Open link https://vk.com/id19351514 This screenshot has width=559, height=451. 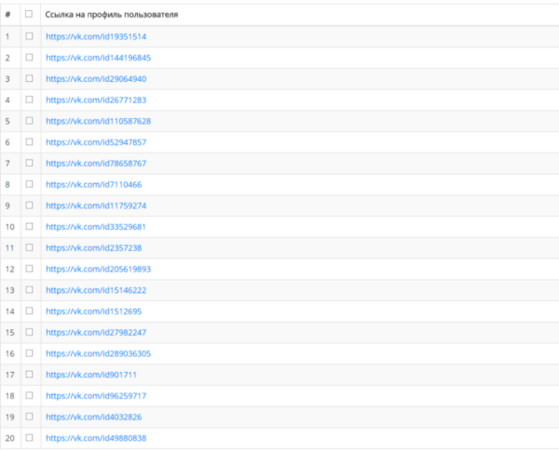[96, 36]
